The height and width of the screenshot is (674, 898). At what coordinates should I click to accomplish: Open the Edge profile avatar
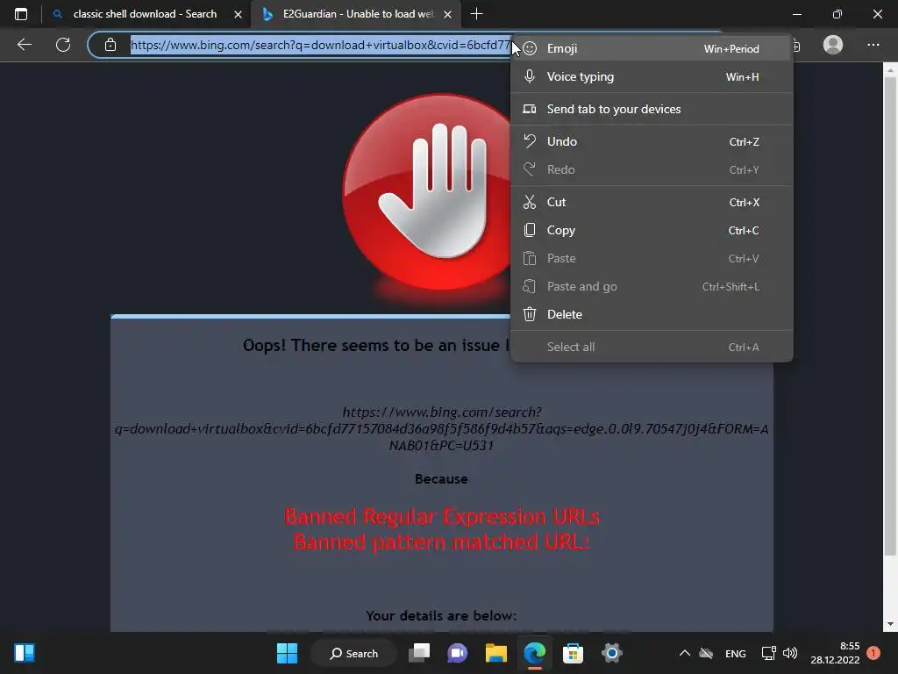point(833,45)
